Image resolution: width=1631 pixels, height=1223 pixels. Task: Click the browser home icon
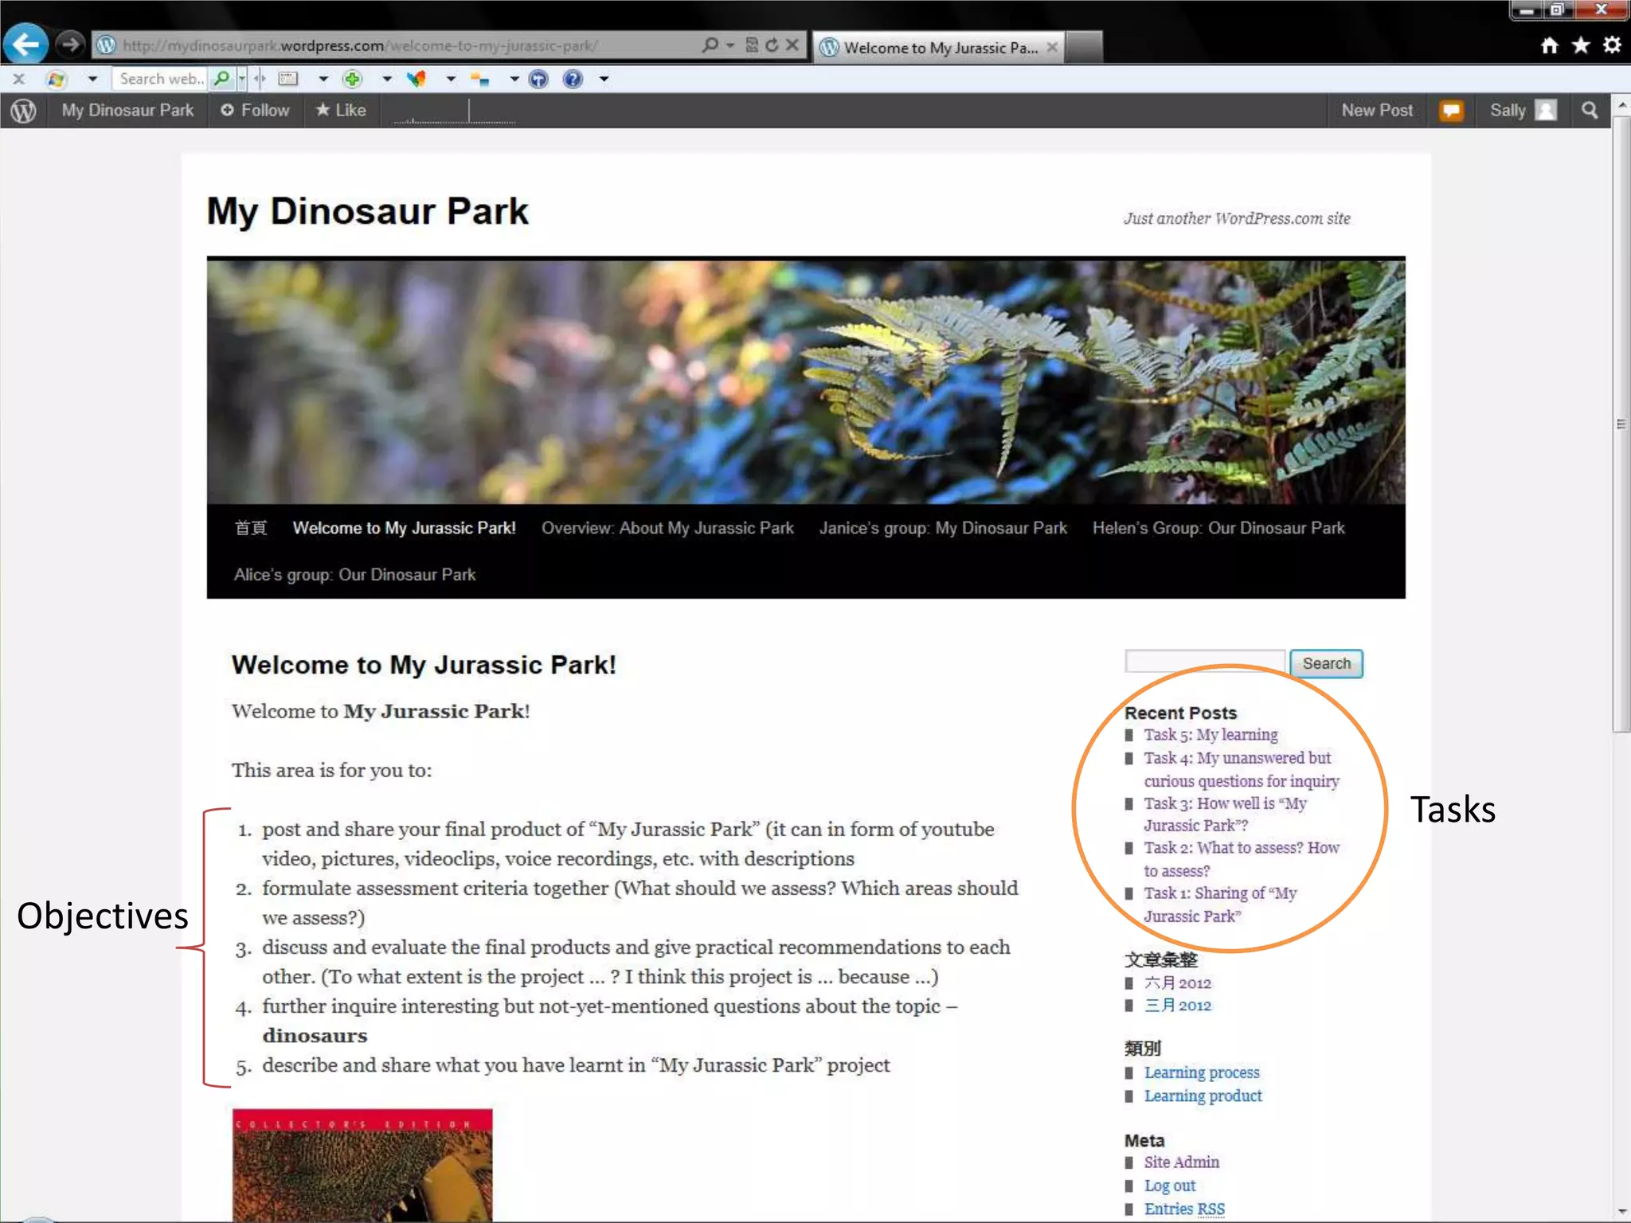(1549, 45)
